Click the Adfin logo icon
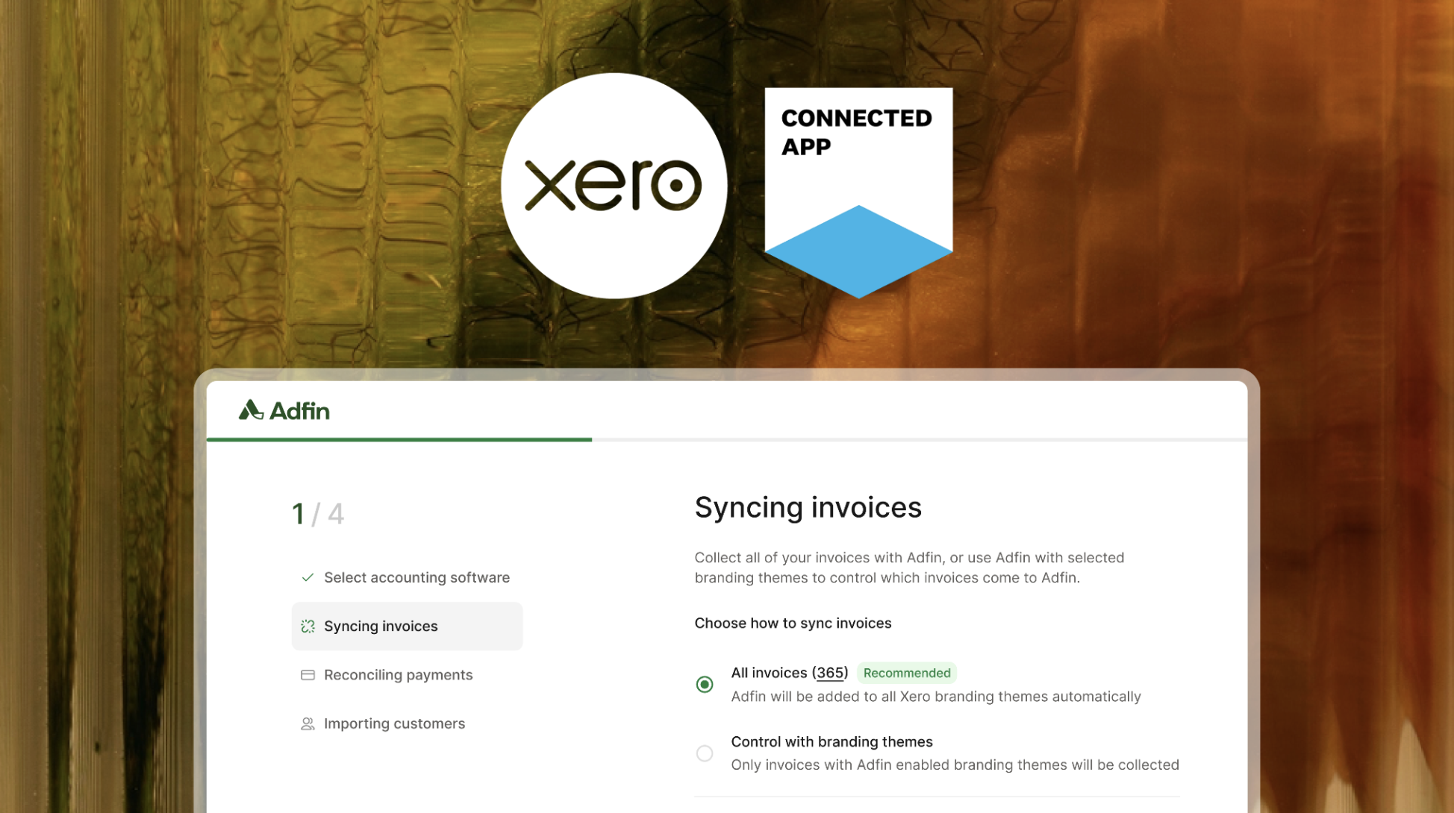The width and height of the screenshot is (1454, 813). pyautogui.click(x=251, y=410)
